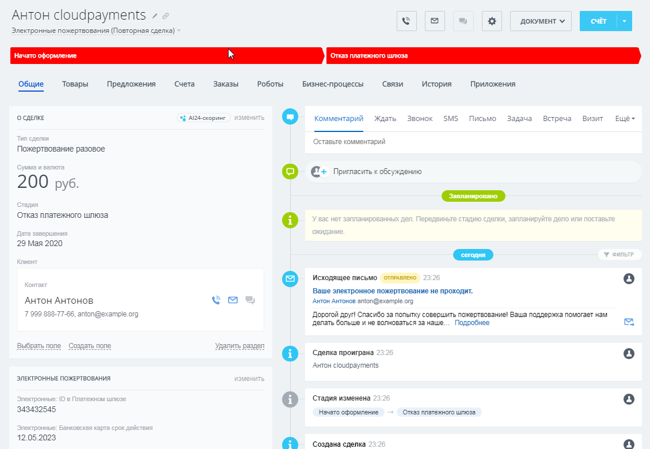
Task: Click the Фильтр button in timeline
Action: (x=619, y=254)
